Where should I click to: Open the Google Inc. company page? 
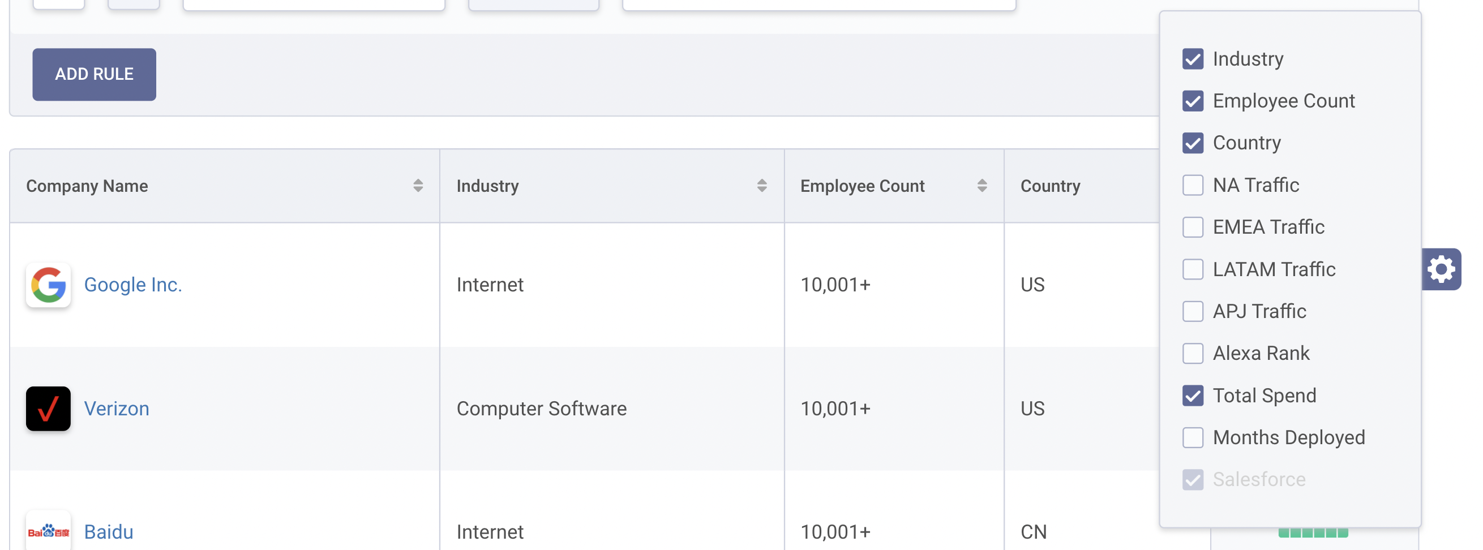tap(133, 284)
